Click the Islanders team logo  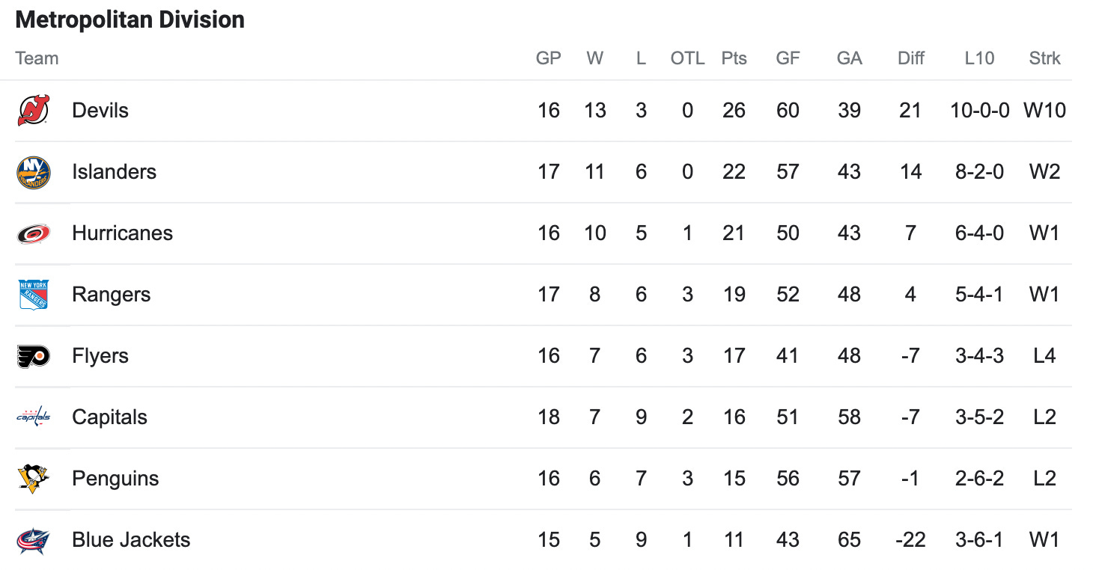pyautogui.click(x=34, y=172)
